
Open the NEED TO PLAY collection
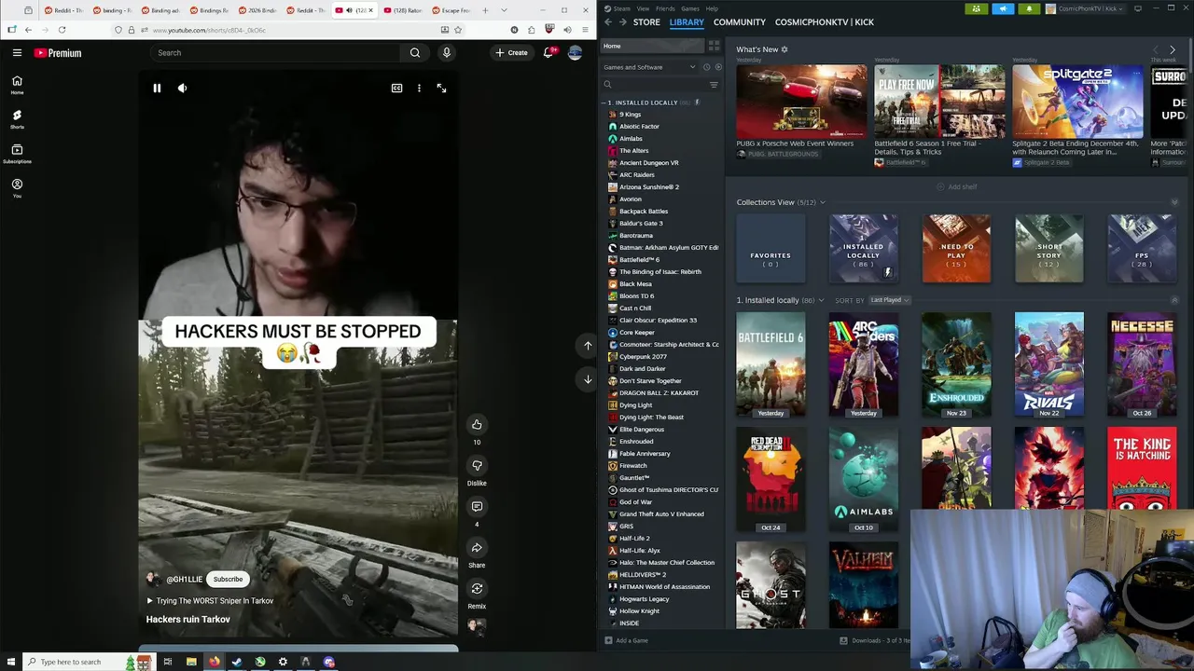[956, 248]
